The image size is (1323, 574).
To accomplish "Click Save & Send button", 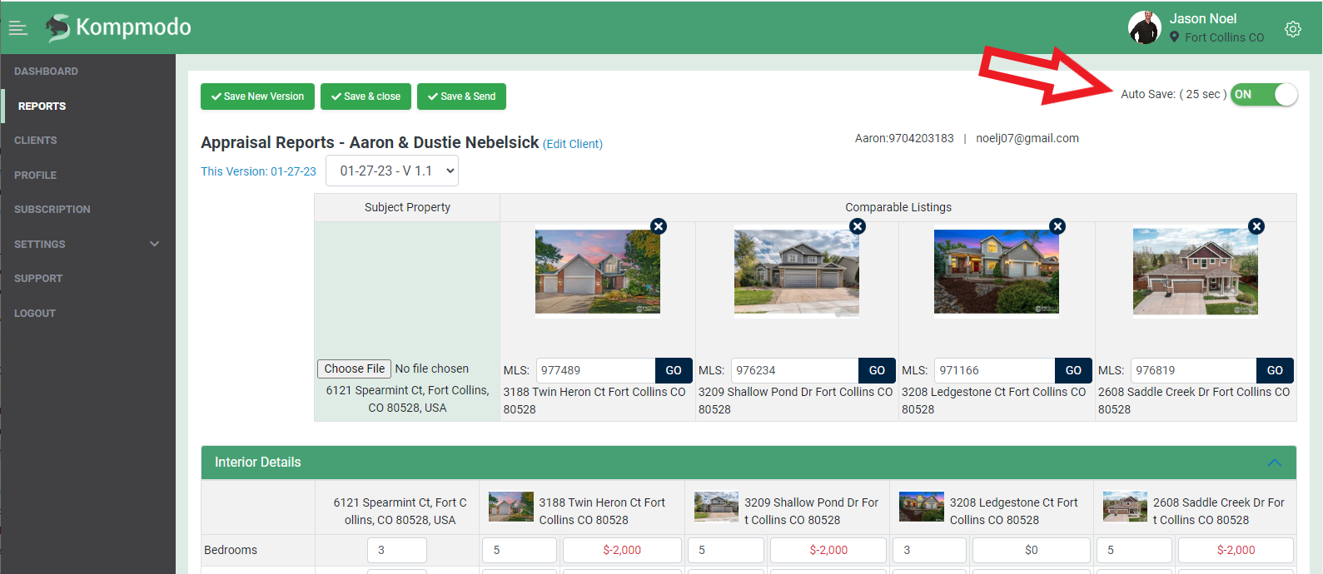I will coord(461,96).
